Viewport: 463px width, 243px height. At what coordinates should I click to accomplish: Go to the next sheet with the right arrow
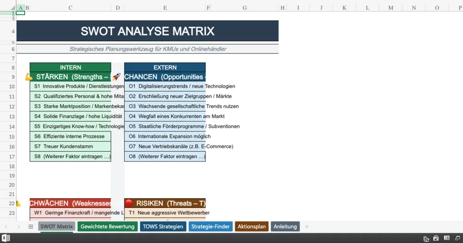(18, 227)
